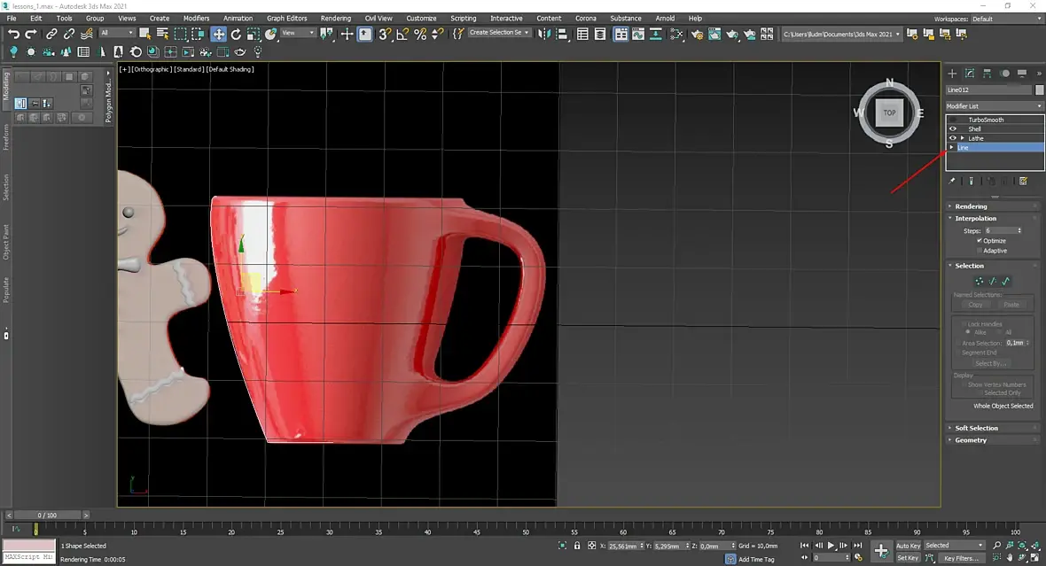Expand the Geometry rollout
1046x566 pixels.
point(971,440)
